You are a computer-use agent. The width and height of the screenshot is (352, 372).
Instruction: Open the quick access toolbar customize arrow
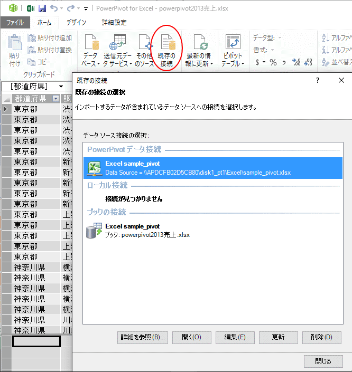click(86, 9)
